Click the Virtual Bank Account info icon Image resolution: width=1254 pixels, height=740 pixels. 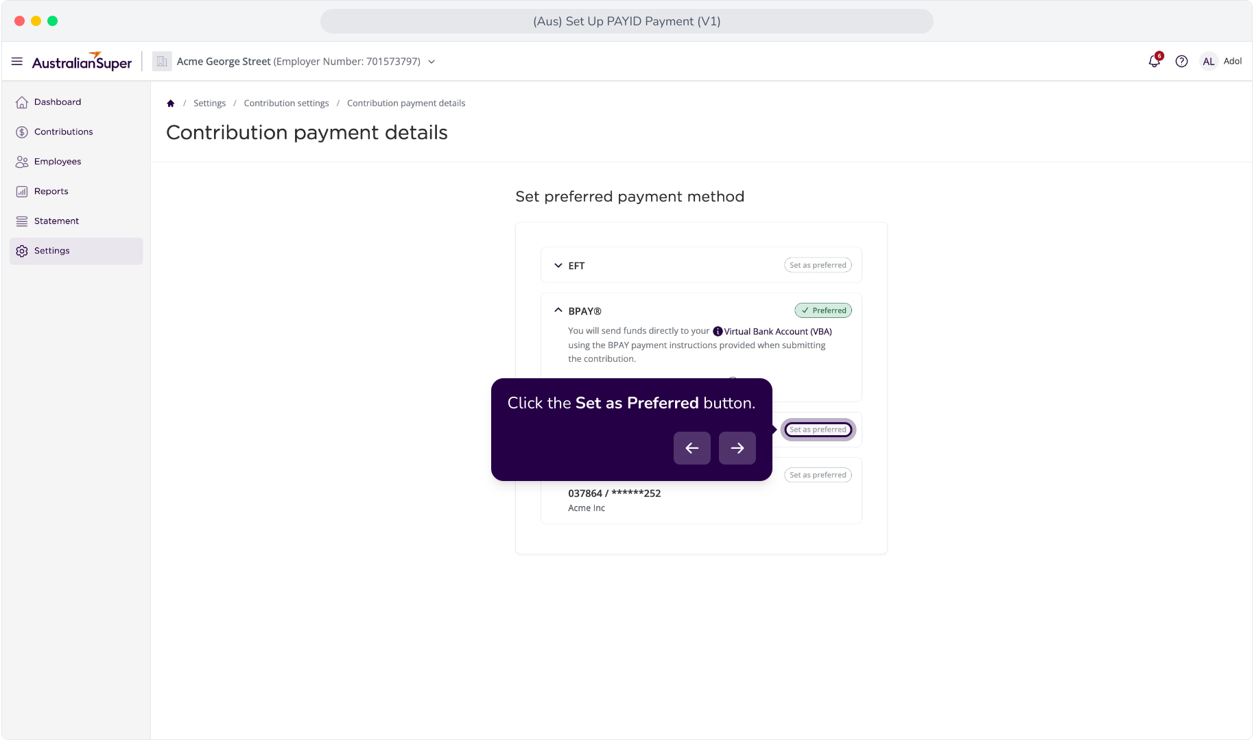pyautogui.click(x=718, y=332)
